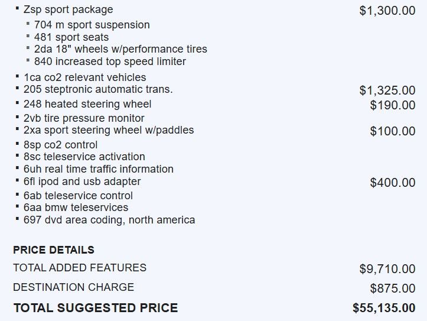Select the 6fl ipod and usb adapter option
This screenshot has height=321, width=427.
tap(82, 181)
